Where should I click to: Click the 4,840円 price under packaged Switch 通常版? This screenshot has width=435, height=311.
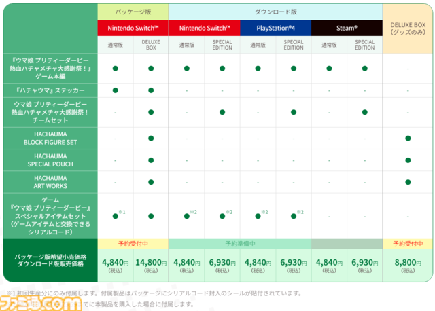116,263
